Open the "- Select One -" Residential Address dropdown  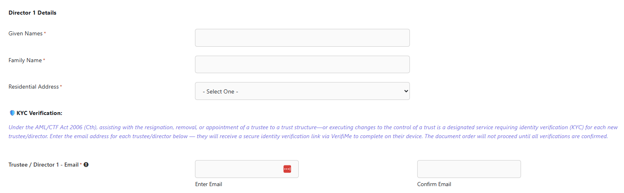tap(302, 91)
